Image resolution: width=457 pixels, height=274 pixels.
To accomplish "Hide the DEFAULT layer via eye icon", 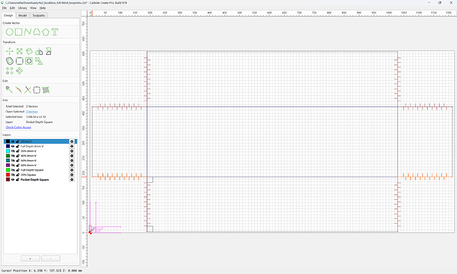I will [13, 142].
